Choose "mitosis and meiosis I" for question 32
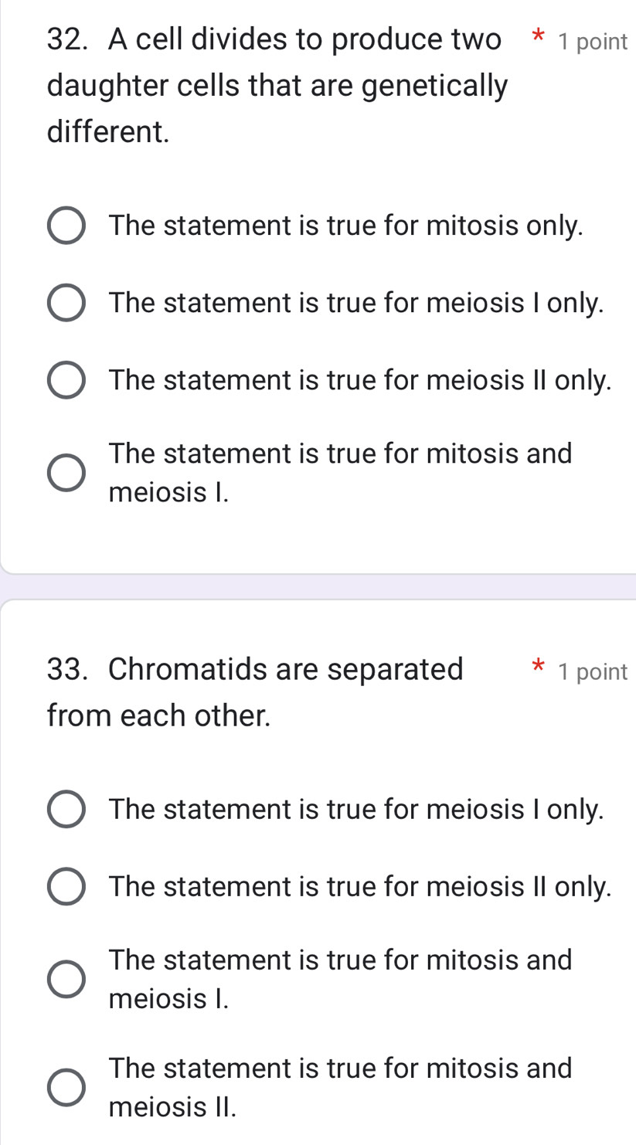This screenshot has height=1145, width=636. (x=66, y=472)
